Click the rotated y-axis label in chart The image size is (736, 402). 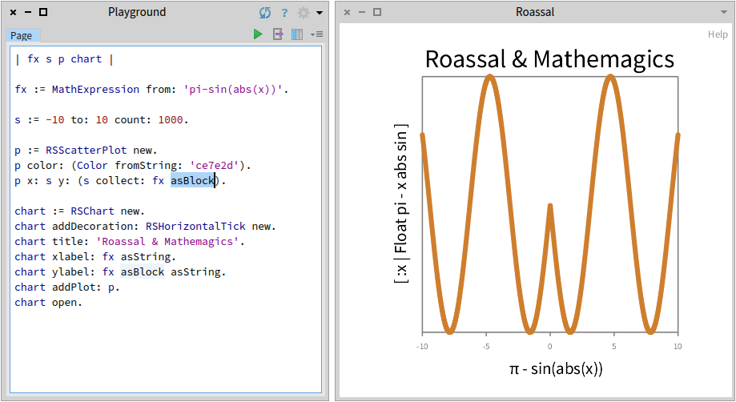(x=401, y=203)
